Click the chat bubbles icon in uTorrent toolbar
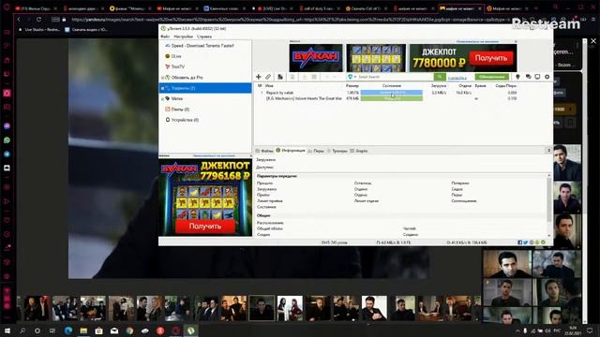Screen dimensions: 600x337 [x=528, y=77]
